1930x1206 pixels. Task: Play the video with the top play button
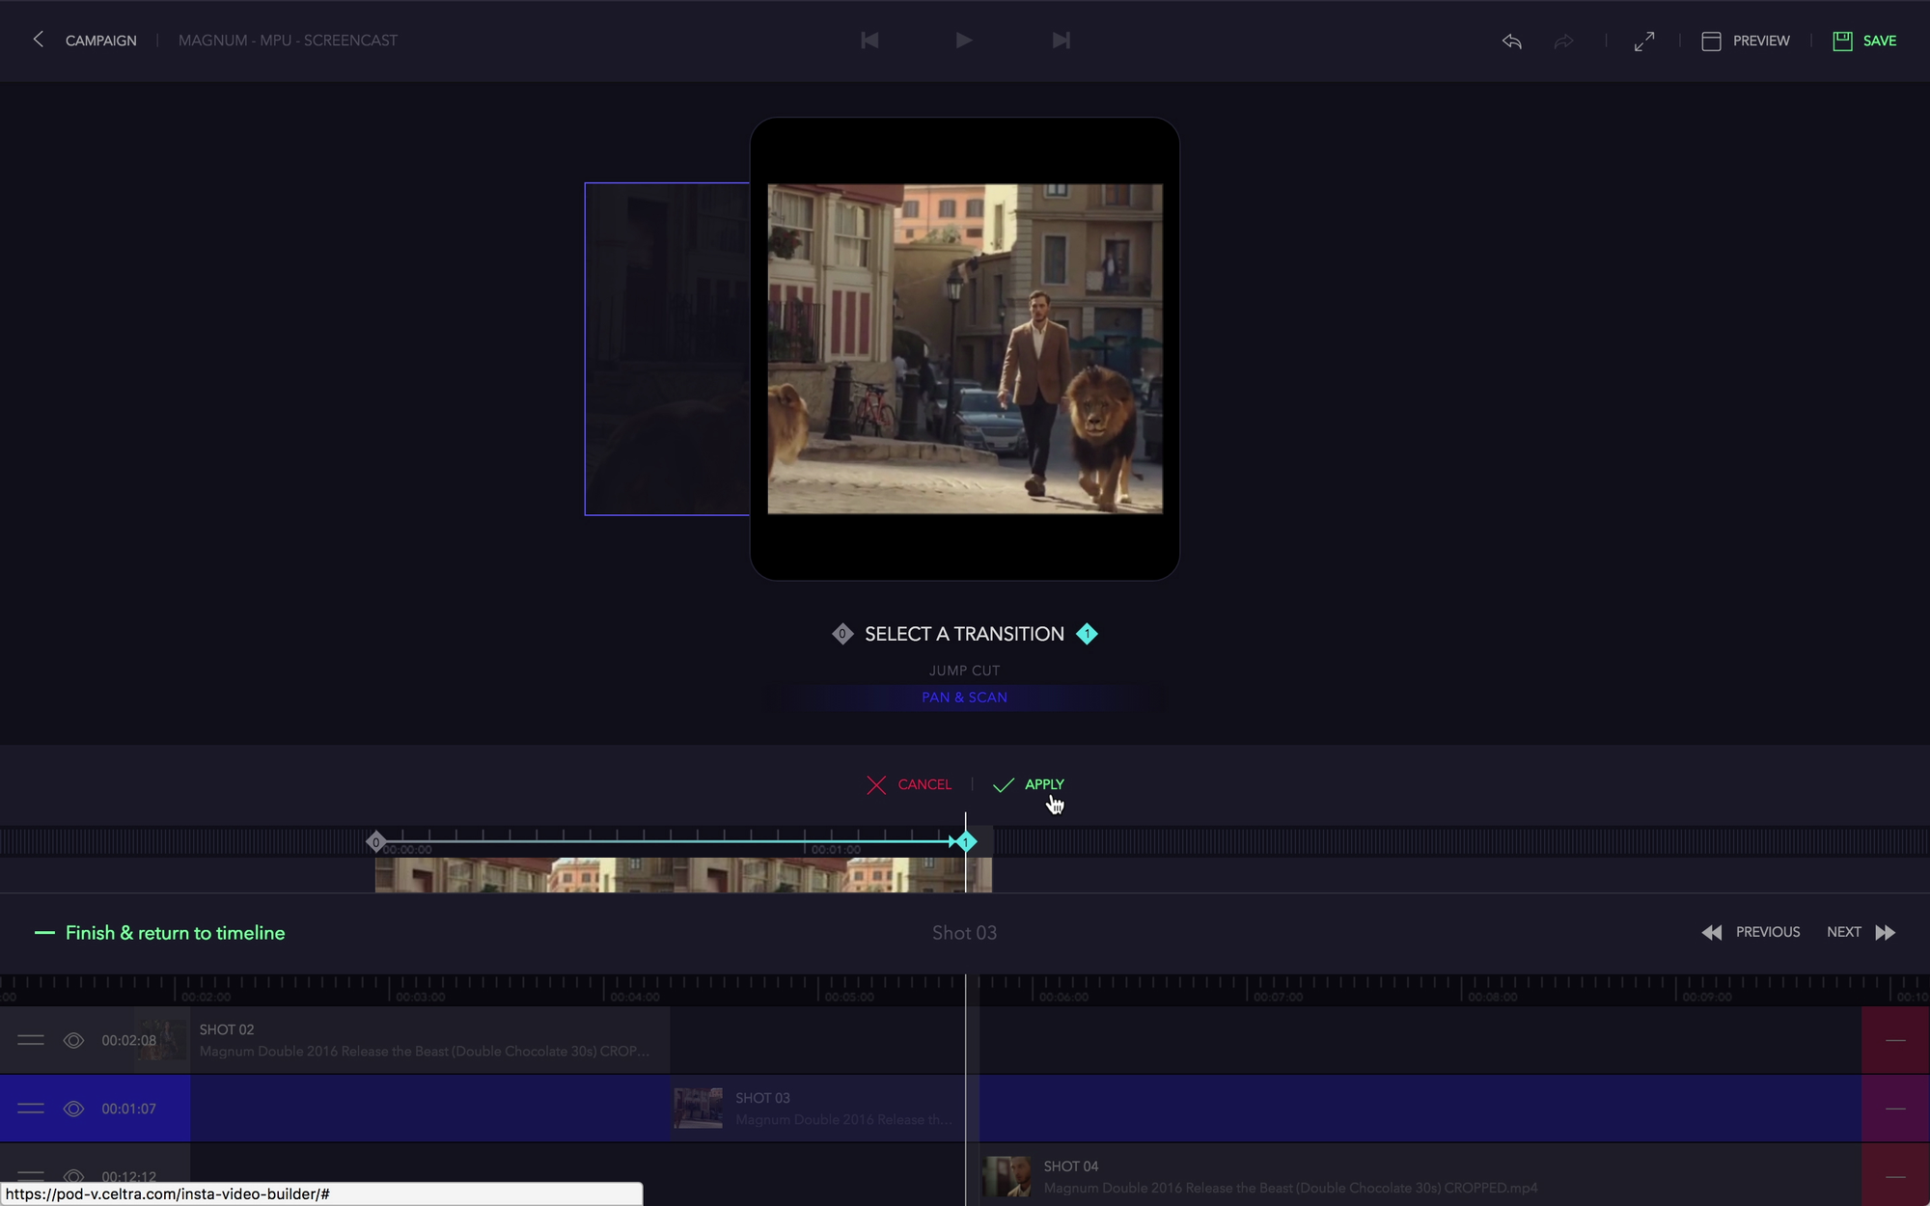(x=963, y=41)
